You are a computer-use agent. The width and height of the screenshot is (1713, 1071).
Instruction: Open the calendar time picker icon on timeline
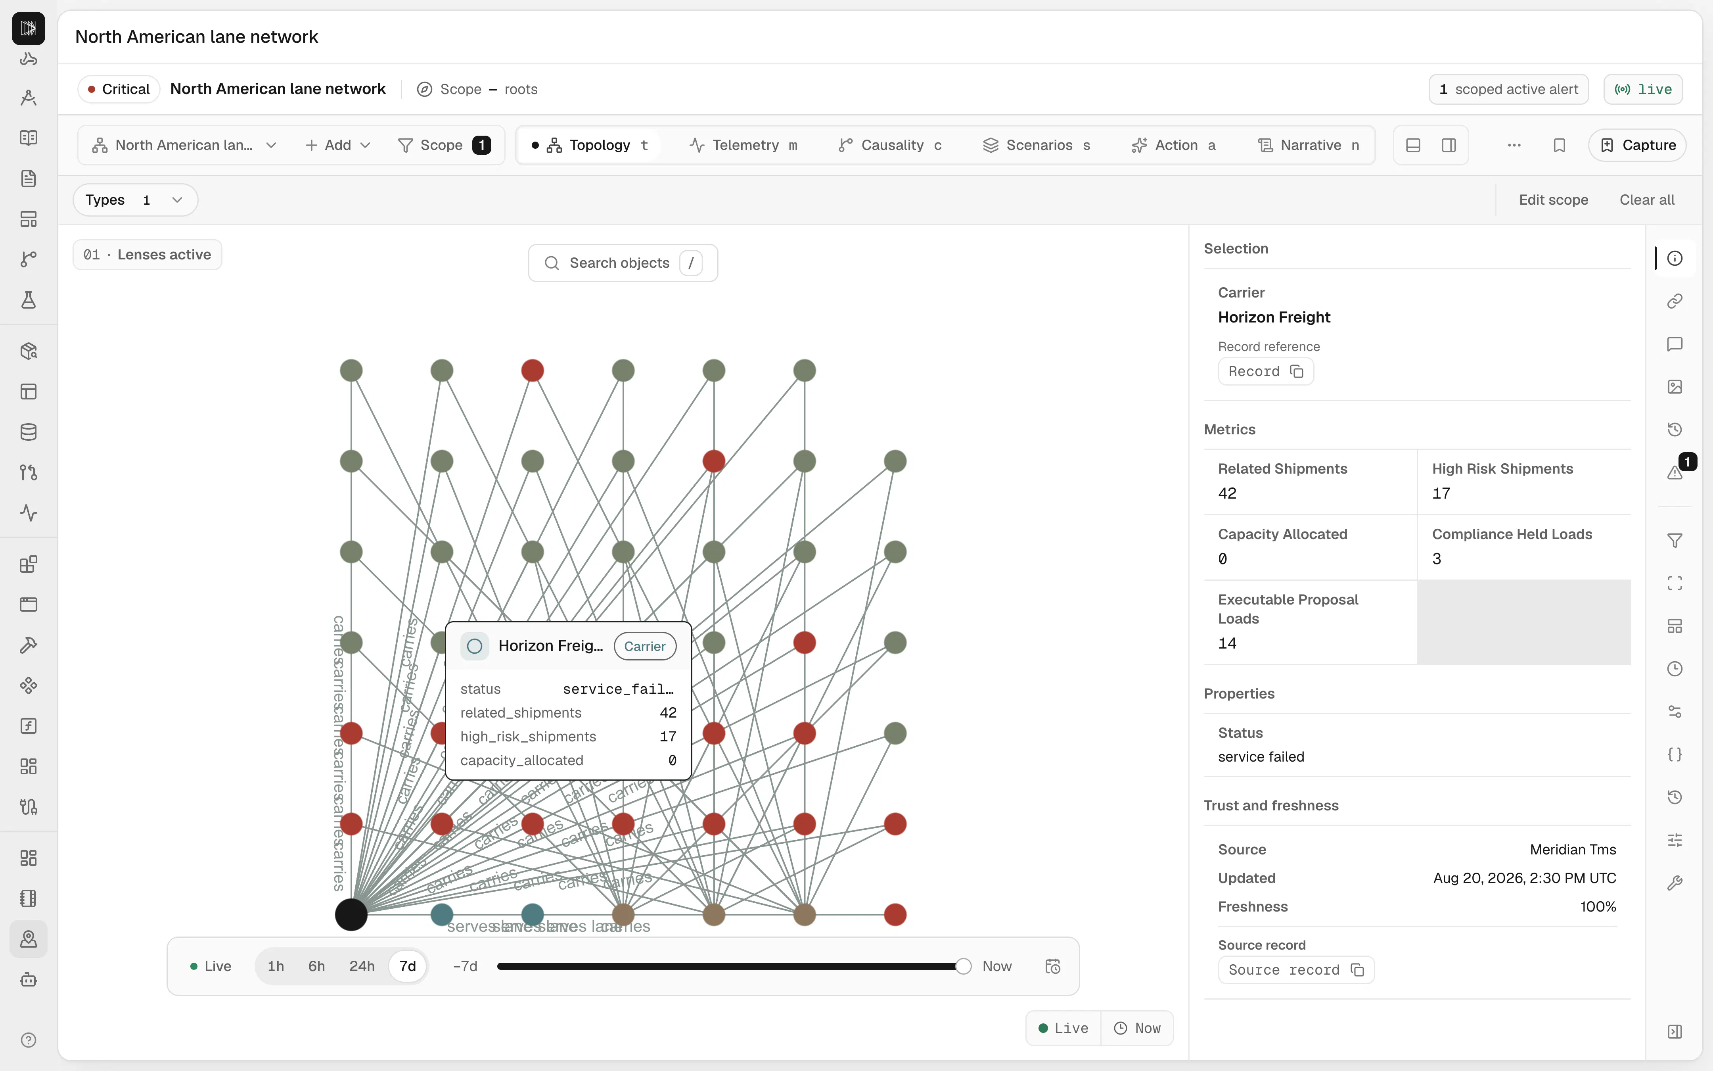tap(1052, 966)
